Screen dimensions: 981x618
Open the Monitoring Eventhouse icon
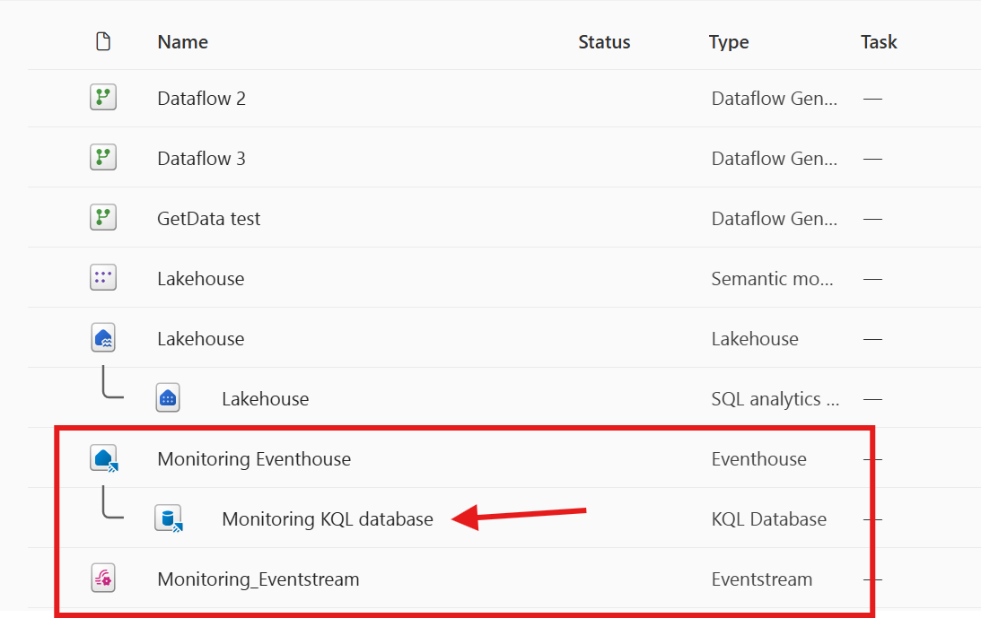[102, 457]
